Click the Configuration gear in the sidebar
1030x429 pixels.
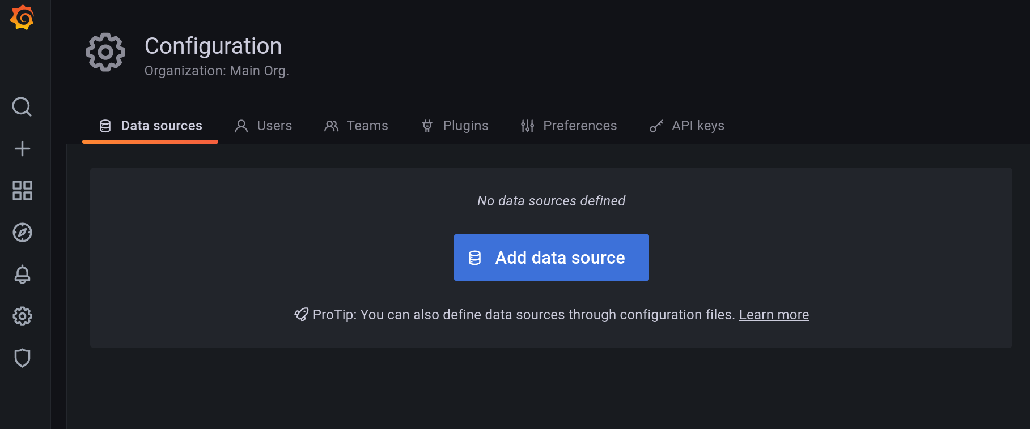coord(22,316)
